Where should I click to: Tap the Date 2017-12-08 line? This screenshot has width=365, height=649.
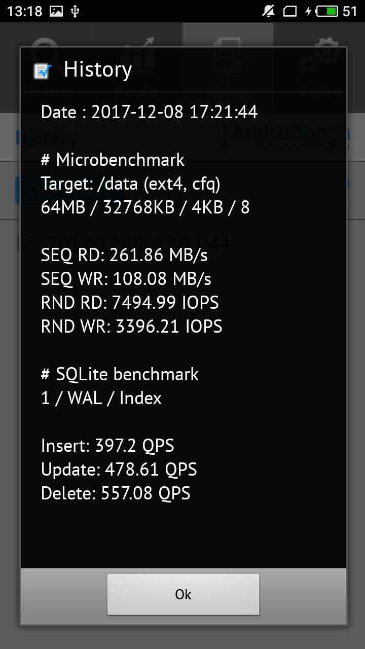(x=149, y=112)
